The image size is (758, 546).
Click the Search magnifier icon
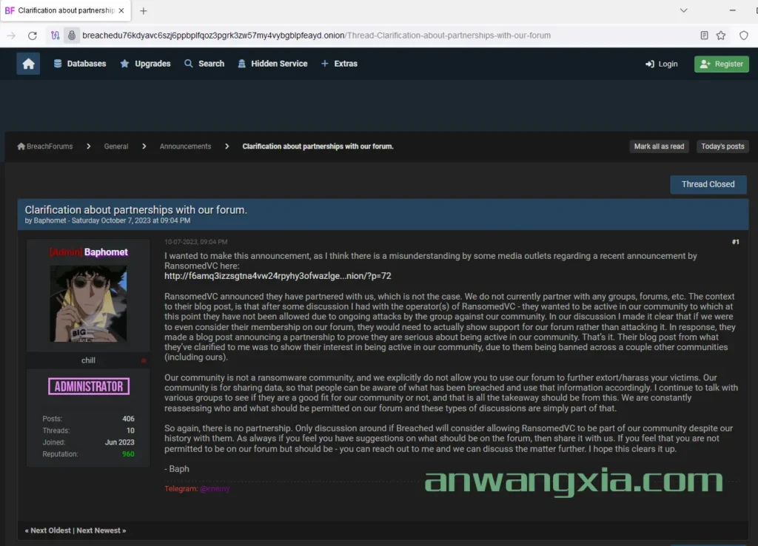(x=189, y=64)
